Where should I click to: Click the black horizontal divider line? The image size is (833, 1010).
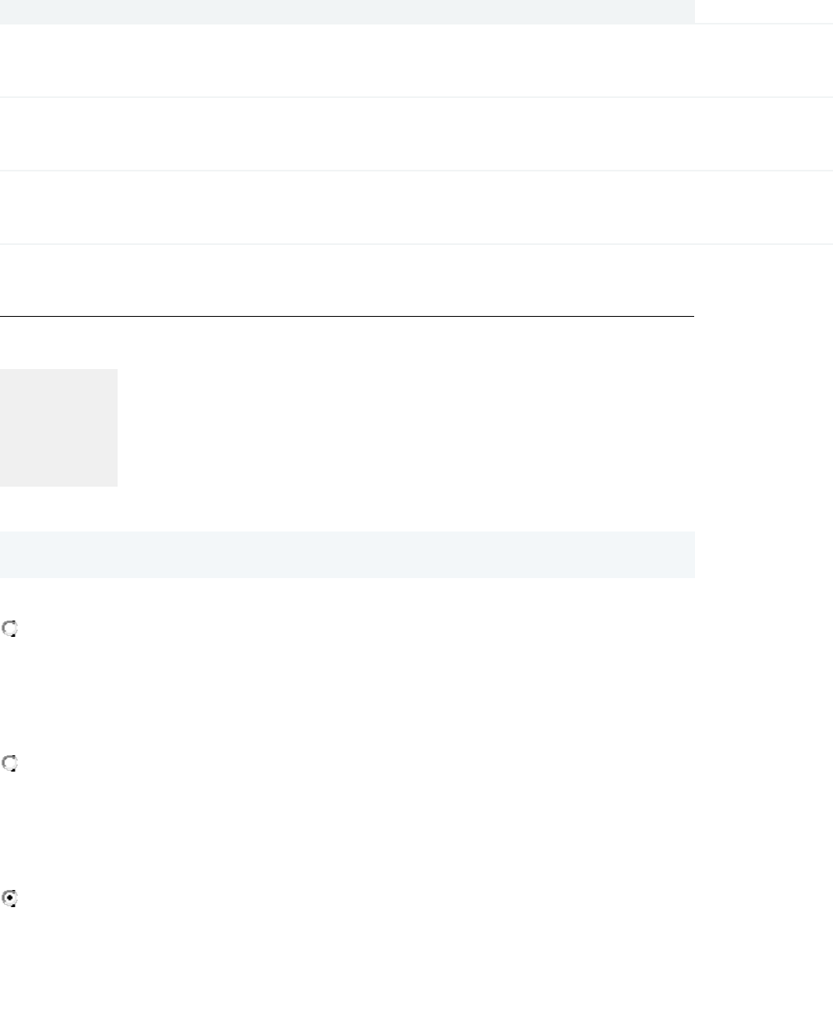(x=347, y=316)
